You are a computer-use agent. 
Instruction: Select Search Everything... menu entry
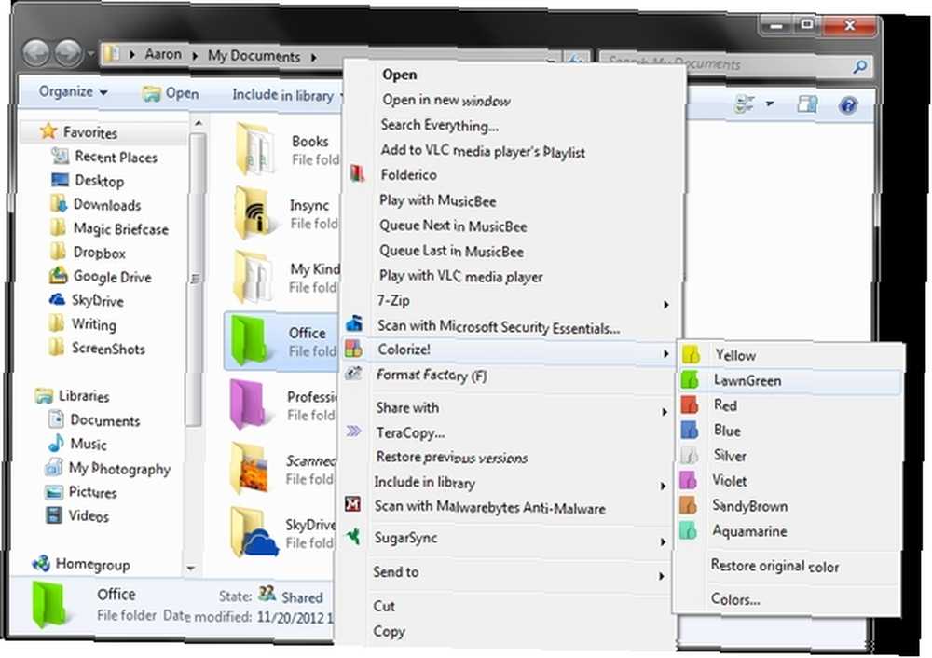click(x=440, y=126)
